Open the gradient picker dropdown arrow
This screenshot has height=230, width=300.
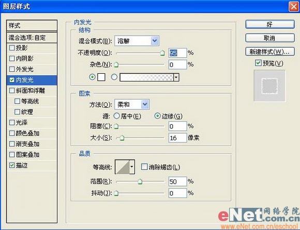coord(176,77)
